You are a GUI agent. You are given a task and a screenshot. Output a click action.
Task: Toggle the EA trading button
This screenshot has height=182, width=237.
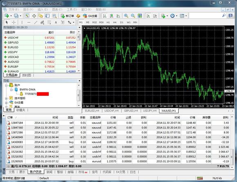90,16
